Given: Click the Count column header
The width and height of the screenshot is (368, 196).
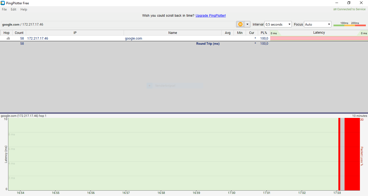Looking at the screenshot, I should pyautogui.click(x=19, y=33).
